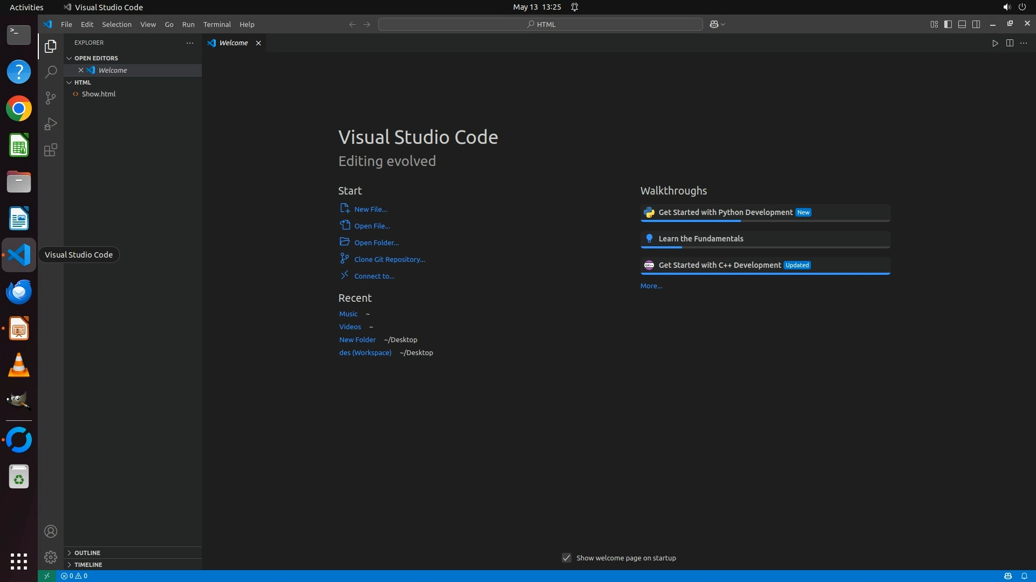Open the Search view in activity bar
1036x582 pixels.
click(x=51, y=72)
